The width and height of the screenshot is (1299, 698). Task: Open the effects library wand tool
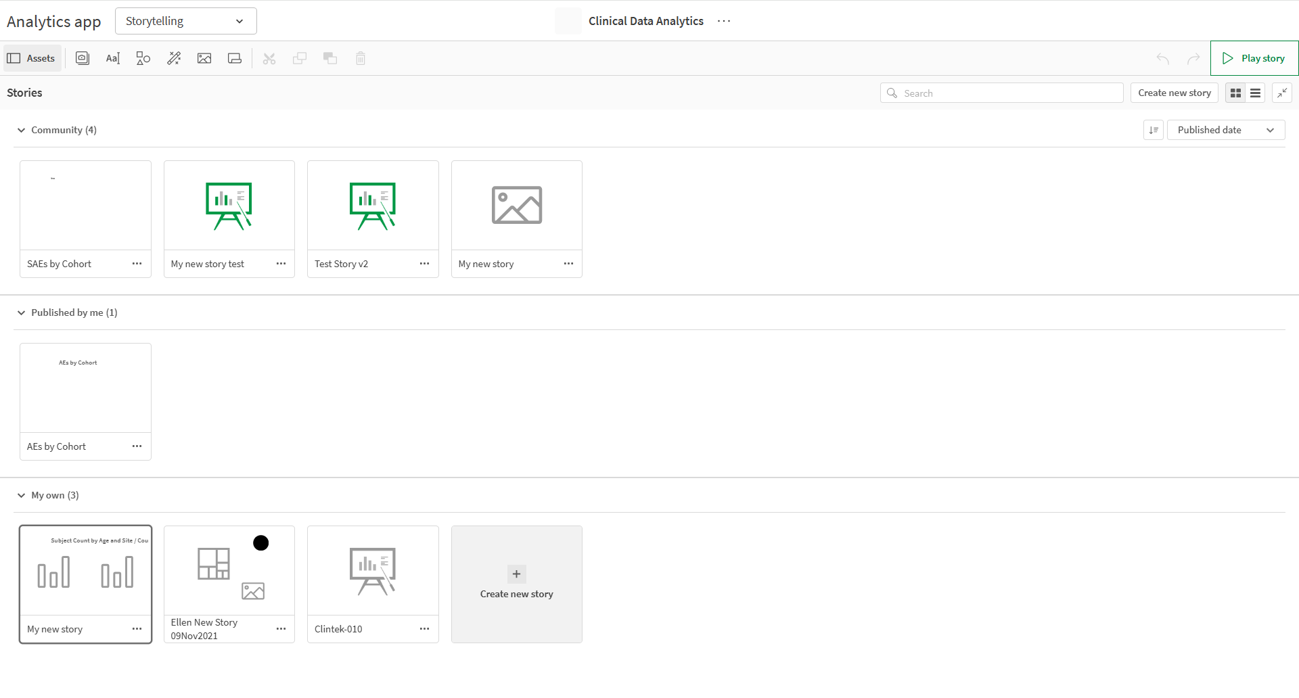click(x=174, y=58)
